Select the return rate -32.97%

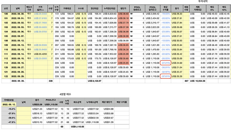pyautogui.click(x=166, y=72)
